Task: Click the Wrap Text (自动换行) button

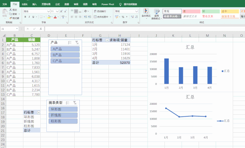Action: tap(100, 11)
